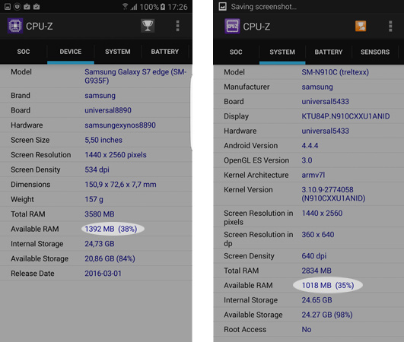Viewport: 404px width, 342px height.
Task: Select weight value '157 g'
Action: click(x=94, y=199)
